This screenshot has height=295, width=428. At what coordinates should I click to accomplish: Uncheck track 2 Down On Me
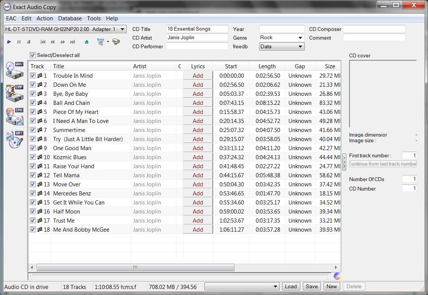point(33,85)
